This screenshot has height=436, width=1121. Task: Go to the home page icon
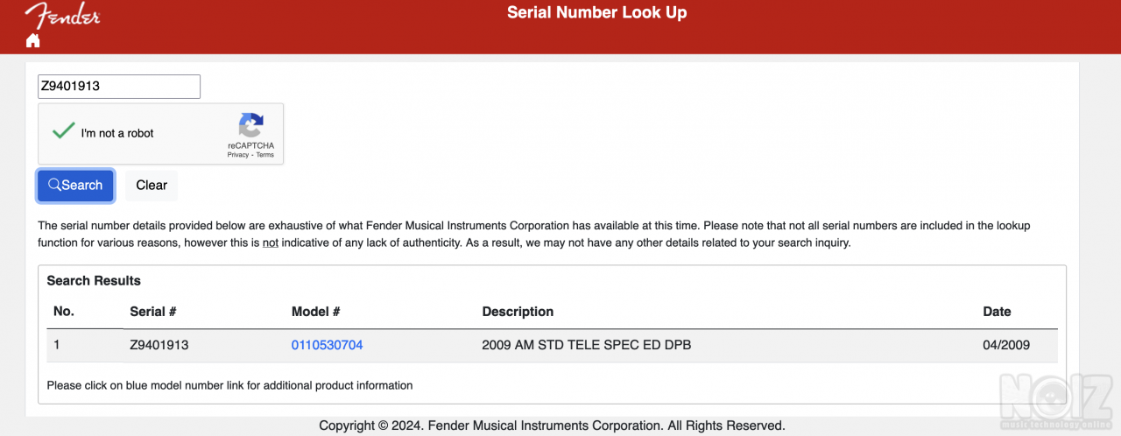(x=33, y=40)
